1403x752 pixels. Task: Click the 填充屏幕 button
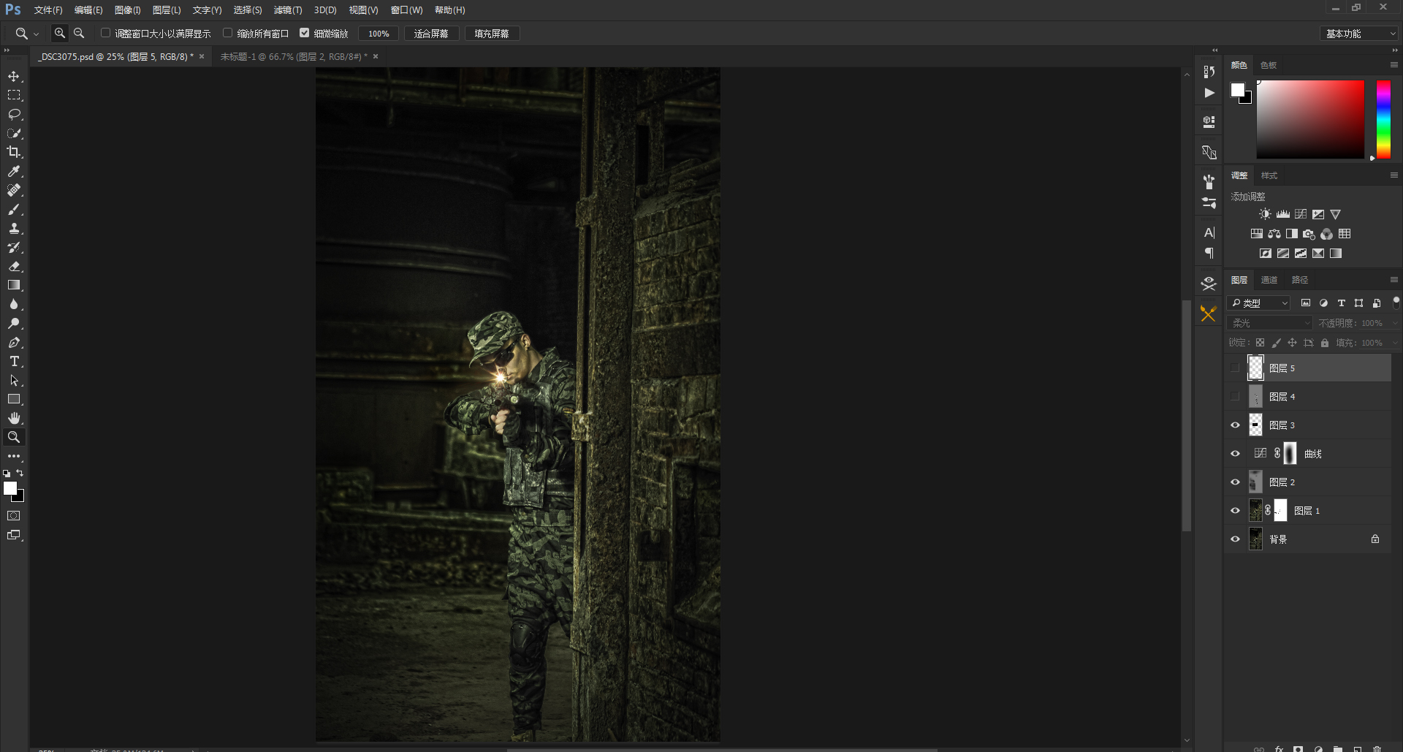[x=492, y=34]
